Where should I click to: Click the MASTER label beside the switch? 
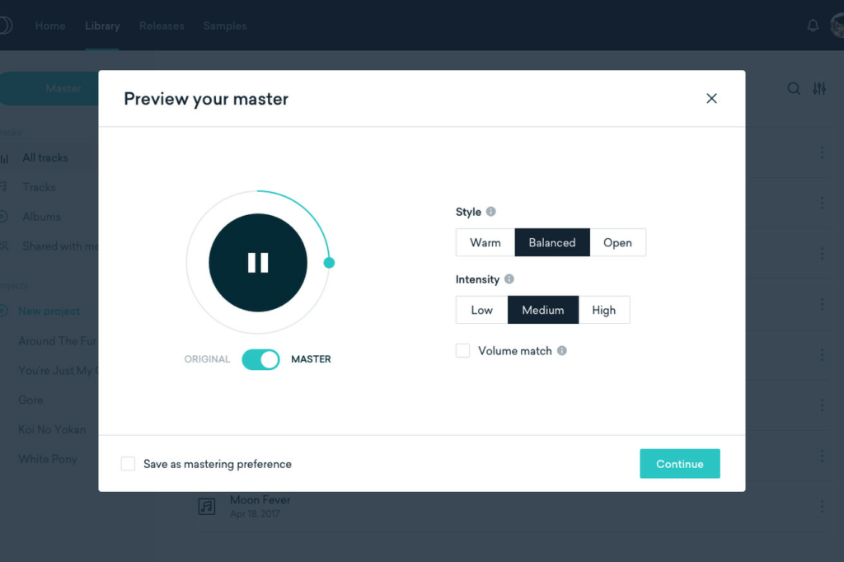point(311,359)
